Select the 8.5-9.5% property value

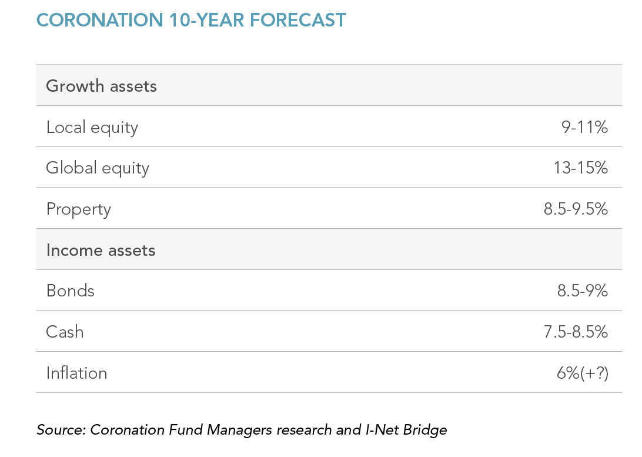click(576, 209)
